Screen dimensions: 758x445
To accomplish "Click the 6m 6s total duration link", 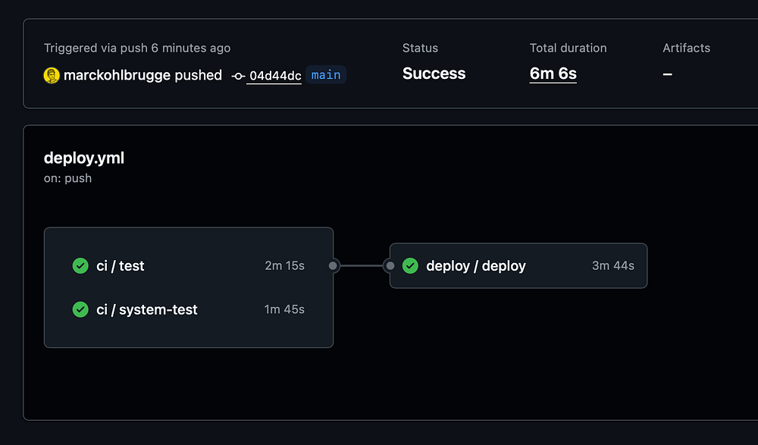I will pos(553,74).
